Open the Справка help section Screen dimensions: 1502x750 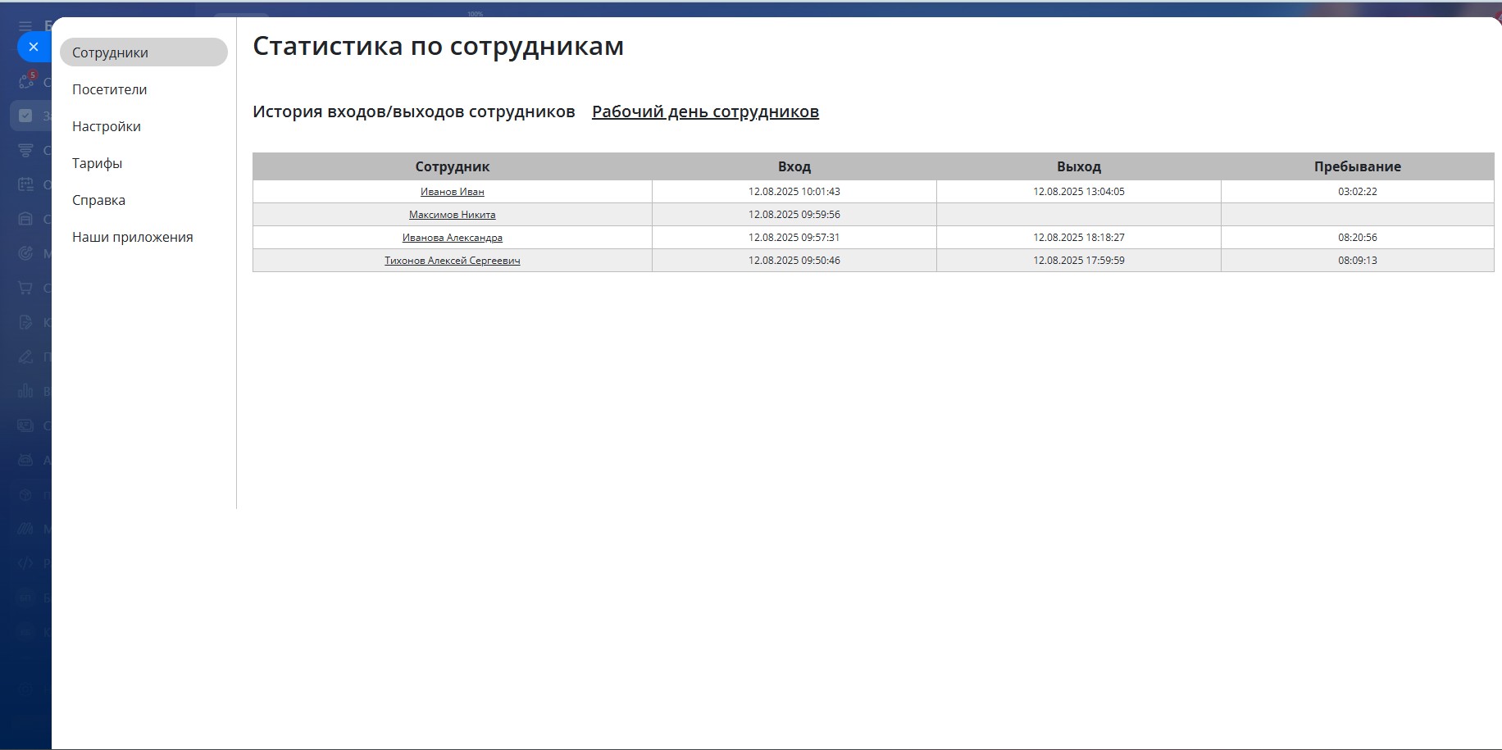pyautogui.click(x=98, y=200)
